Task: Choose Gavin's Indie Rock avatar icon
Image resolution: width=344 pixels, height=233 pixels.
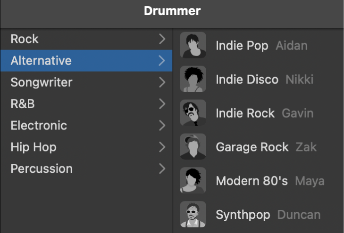Action: tap(193, 113)
